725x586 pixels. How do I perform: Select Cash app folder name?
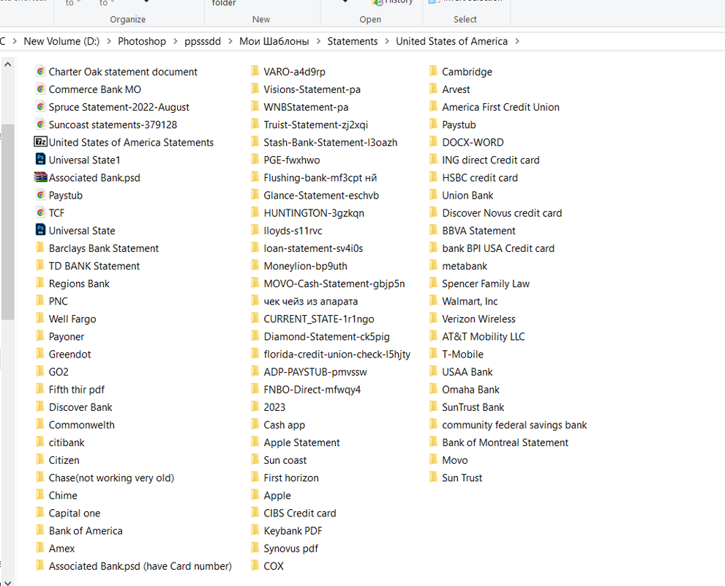pyautogui.click(x=285, y=425)
